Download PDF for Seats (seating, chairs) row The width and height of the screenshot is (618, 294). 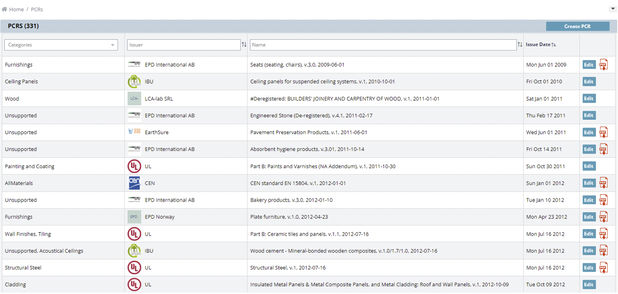tap(603, 65)
